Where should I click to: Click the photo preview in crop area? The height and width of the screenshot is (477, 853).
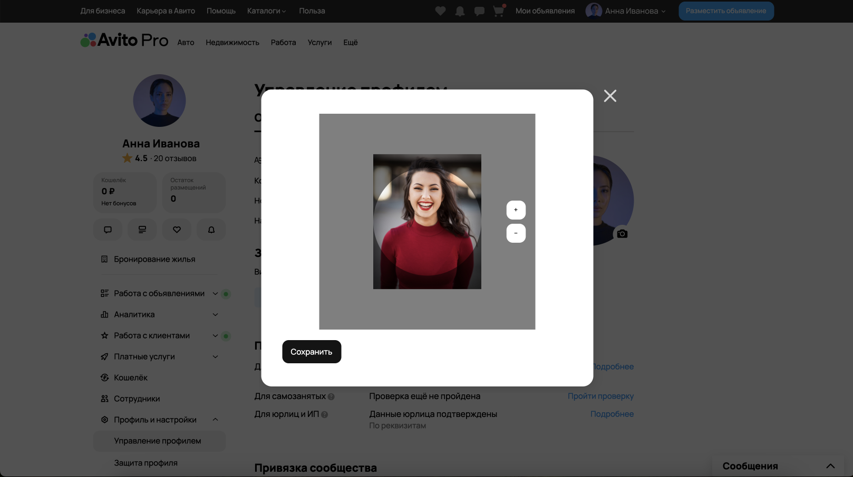click(x=427, y=222)
